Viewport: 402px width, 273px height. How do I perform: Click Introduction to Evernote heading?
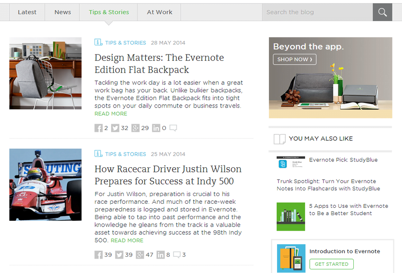click(x=345, y=251)
